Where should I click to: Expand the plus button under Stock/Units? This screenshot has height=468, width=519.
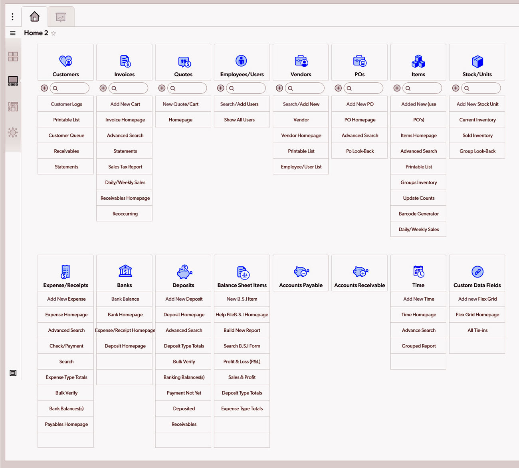point(456,88)
